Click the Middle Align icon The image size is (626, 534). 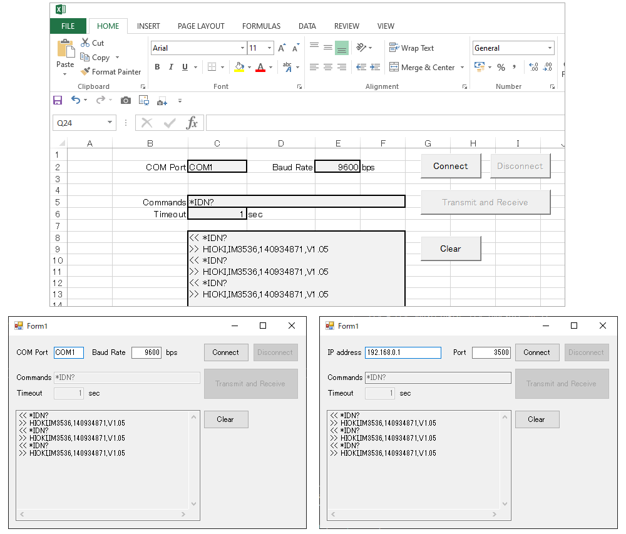328,48
